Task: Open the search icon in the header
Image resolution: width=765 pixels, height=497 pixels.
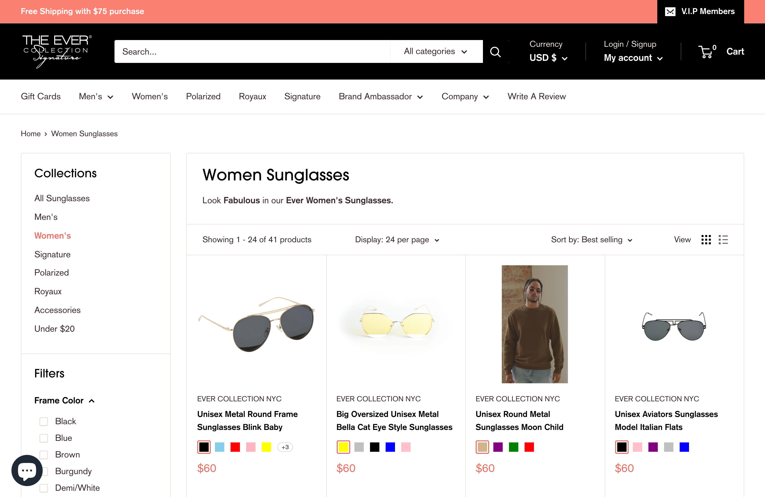Action: pyautogui.click(x=495, y=51)
